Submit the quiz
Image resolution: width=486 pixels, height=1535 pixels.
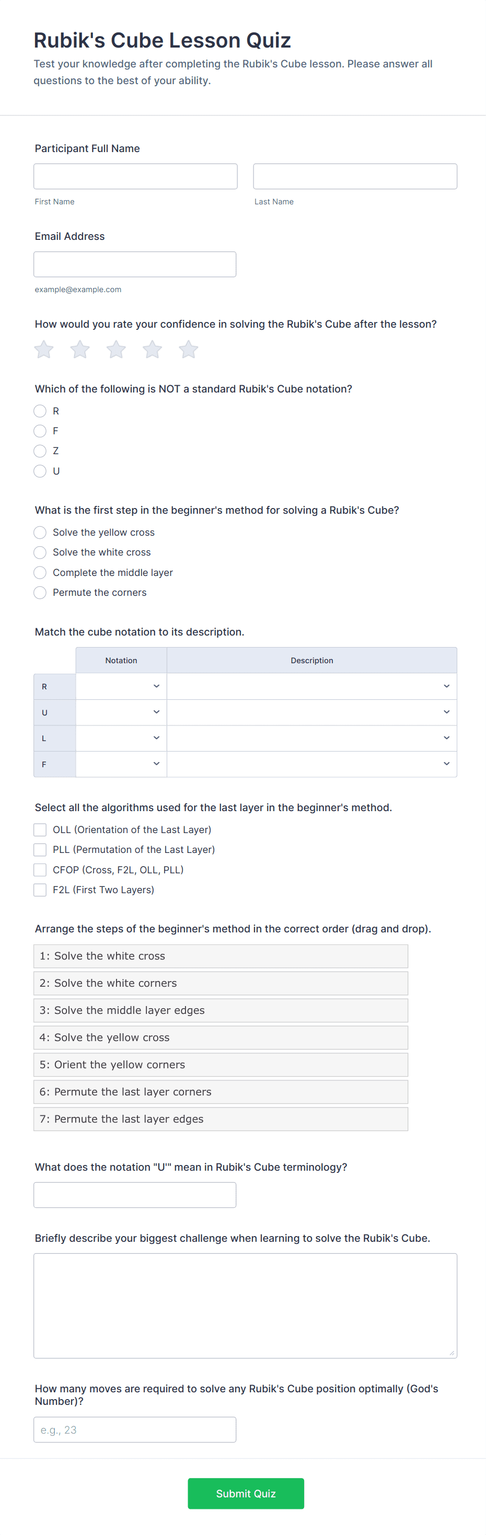click(x=246, y=1493)
